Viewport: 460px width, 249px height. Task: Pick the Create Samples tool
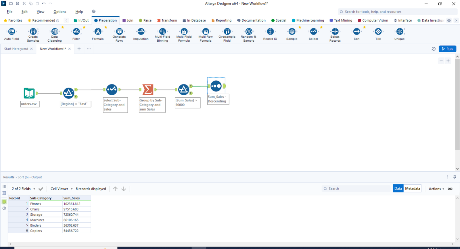[x=33, y=35]
